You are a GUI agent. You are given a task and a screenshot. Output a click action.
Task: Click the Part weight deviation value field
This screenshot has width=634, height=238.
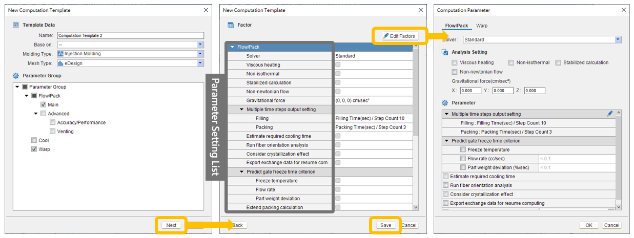coord(576,167)
